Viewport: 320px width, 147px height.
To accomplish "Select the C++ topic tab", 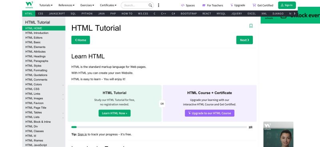I will (164, 14).
